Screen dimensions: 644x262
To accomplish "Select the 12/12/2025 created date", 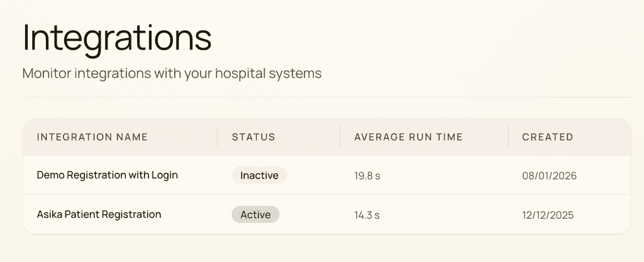I will (x=548, y=216).
